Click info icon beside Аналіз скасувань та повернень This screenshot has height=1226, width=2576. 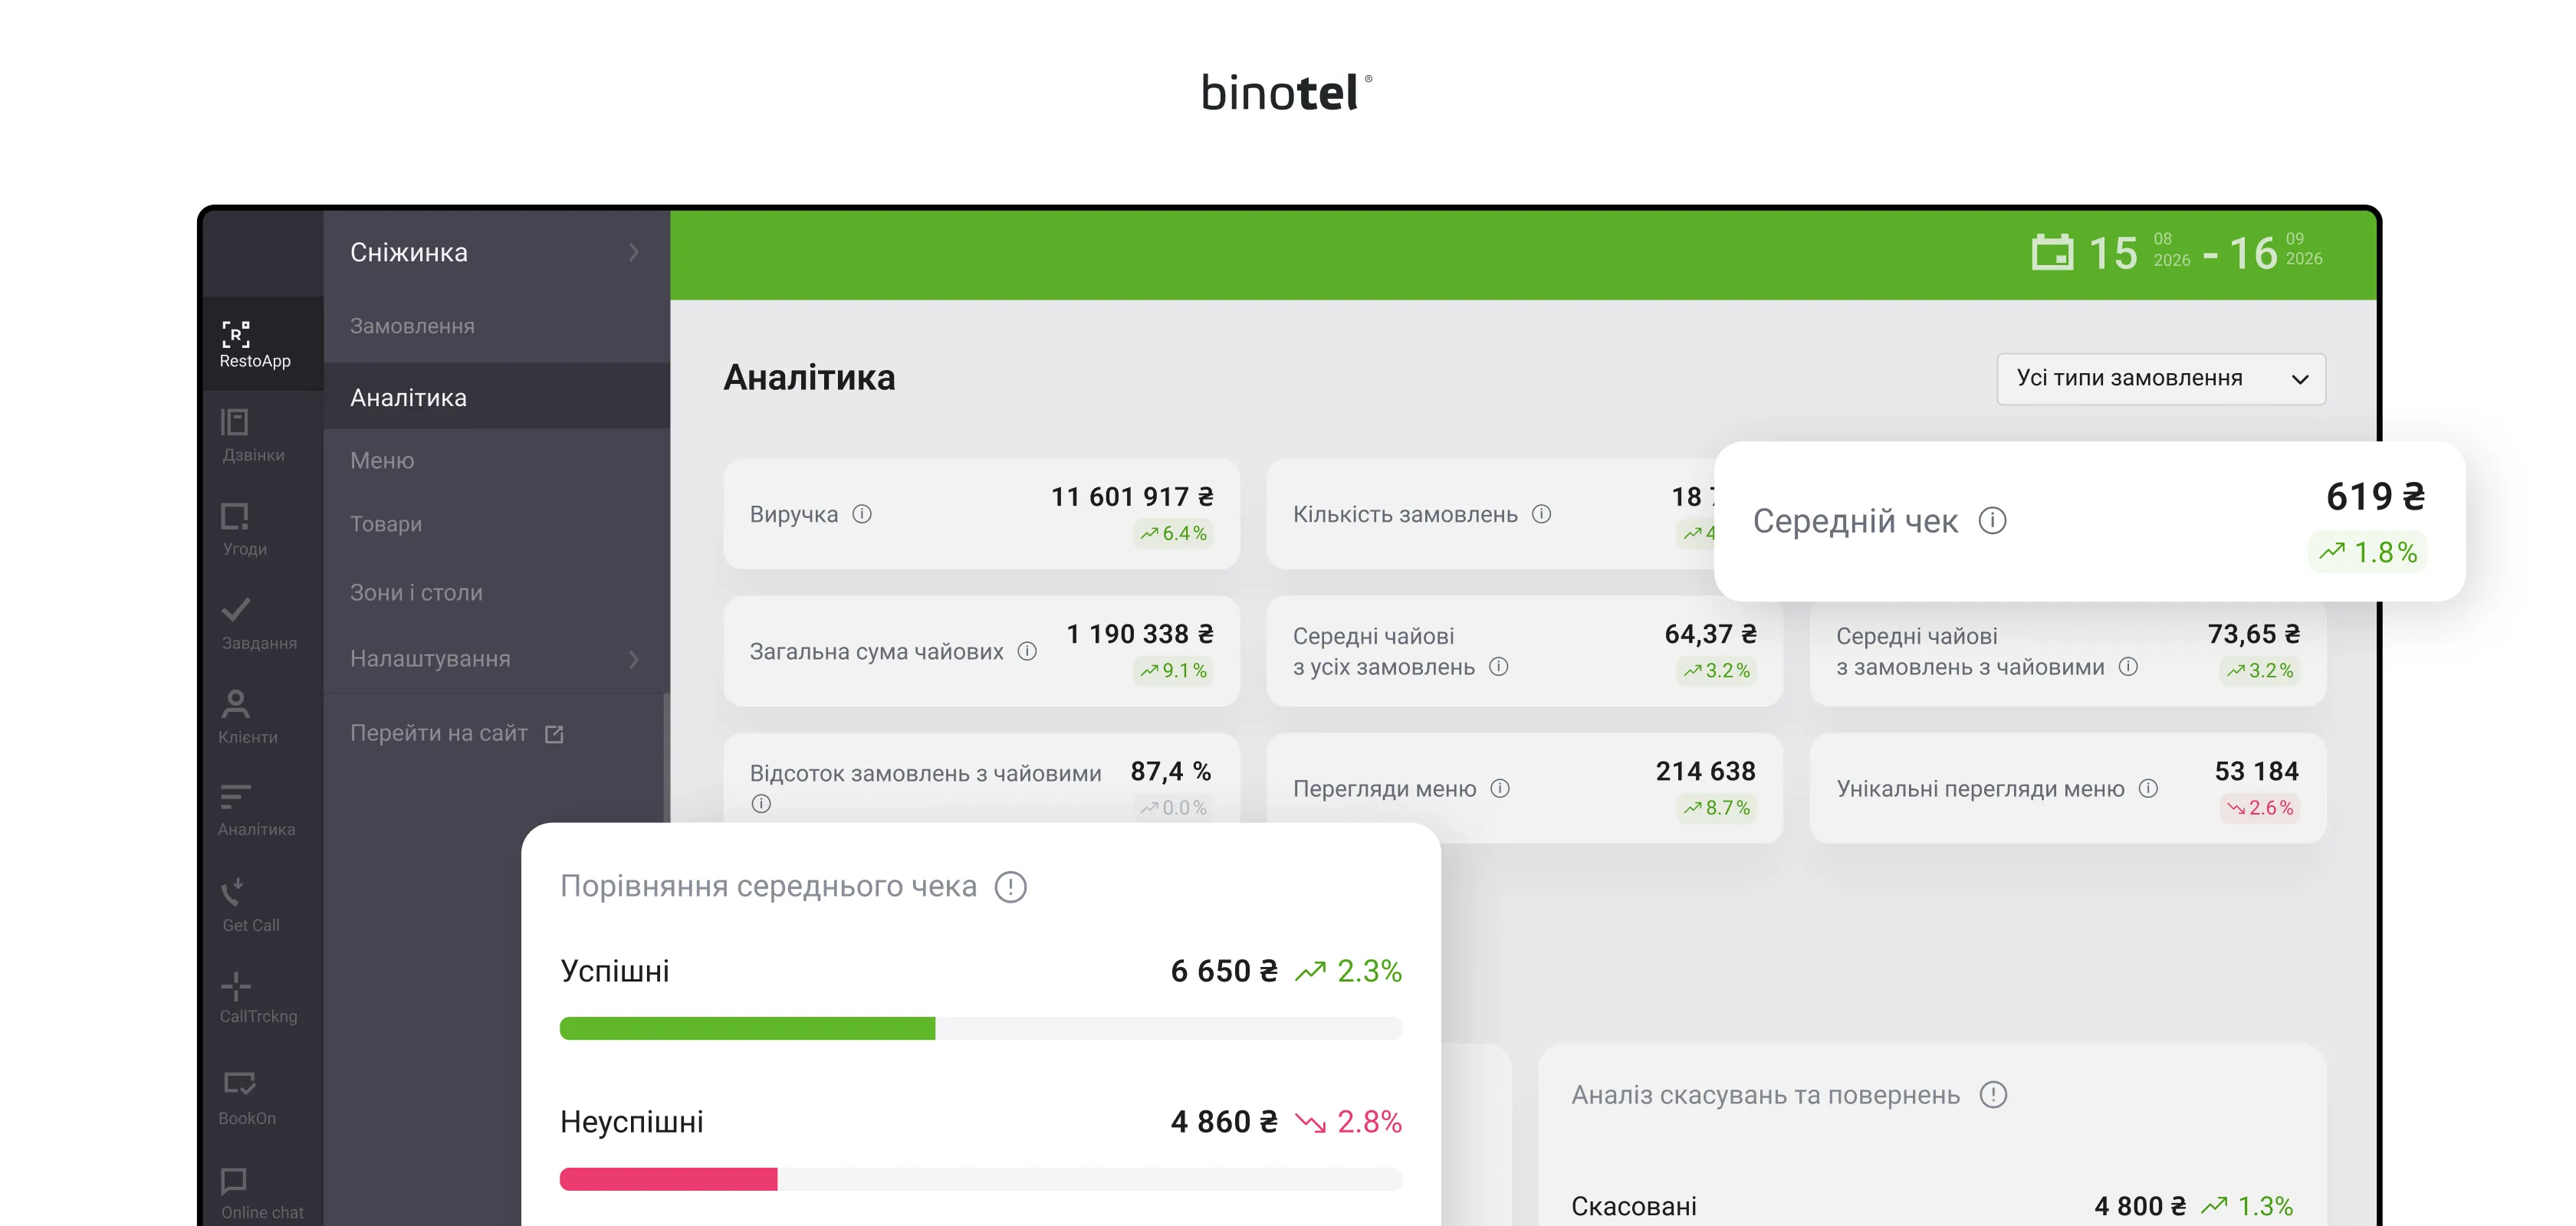click(1993, 1094)
